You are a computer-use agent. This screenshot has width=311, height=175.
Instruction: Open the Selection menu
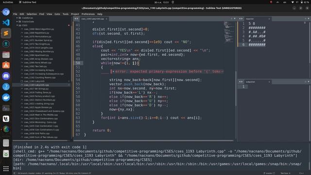32,14
